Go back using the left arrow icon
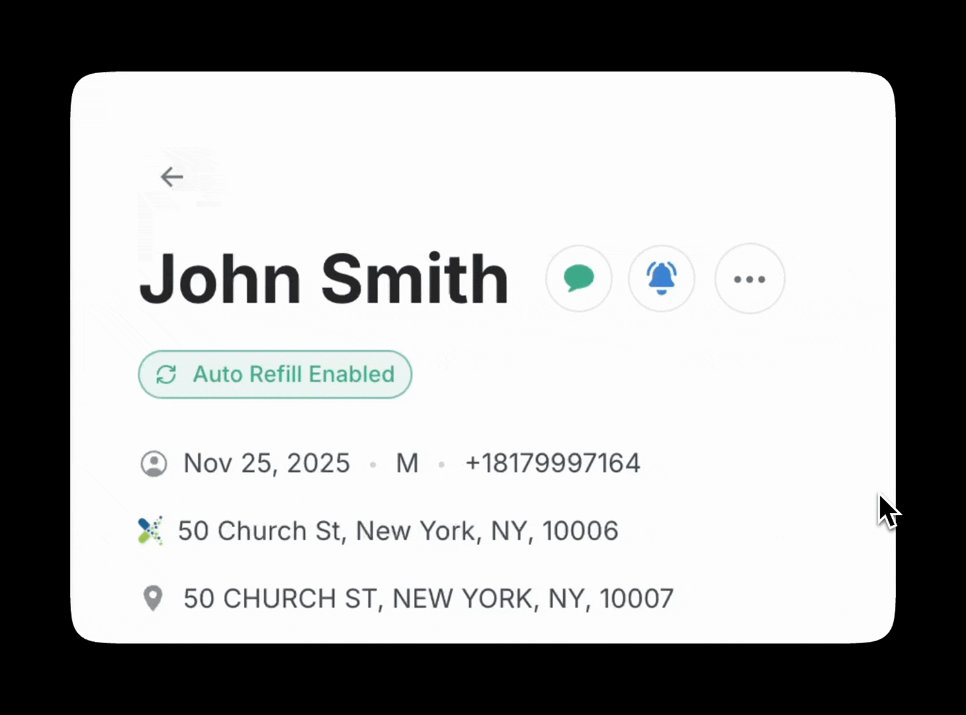966x715 pixels. (x=172, y=177)
